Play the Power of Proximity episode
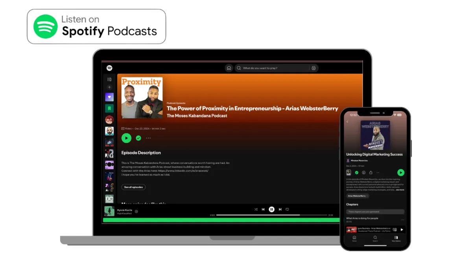 126,138
